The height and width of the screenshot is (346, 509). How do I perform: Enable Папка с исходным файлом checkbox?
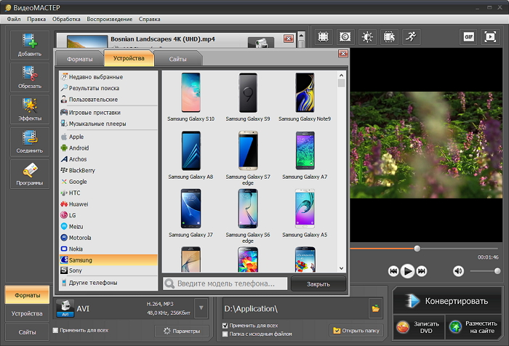[x=225, y=334]
